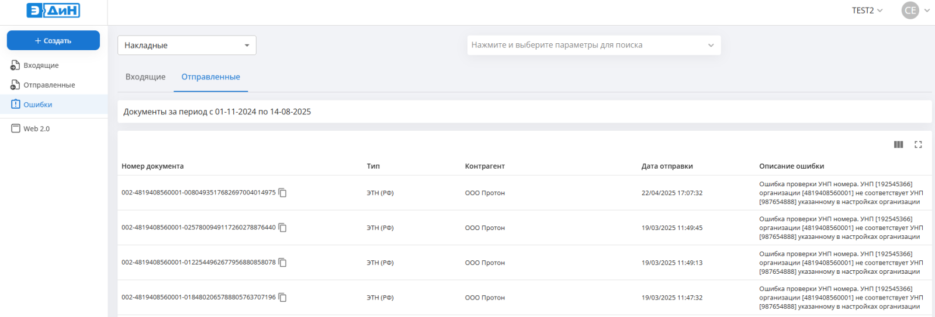Open the TEST2 organization dropdown
The width and height of the screenshot is (935, 317).
867,11
